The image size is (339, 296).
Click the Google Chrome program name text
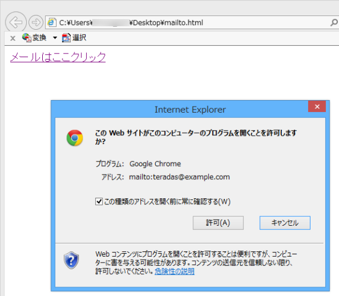tap(155, 164)
